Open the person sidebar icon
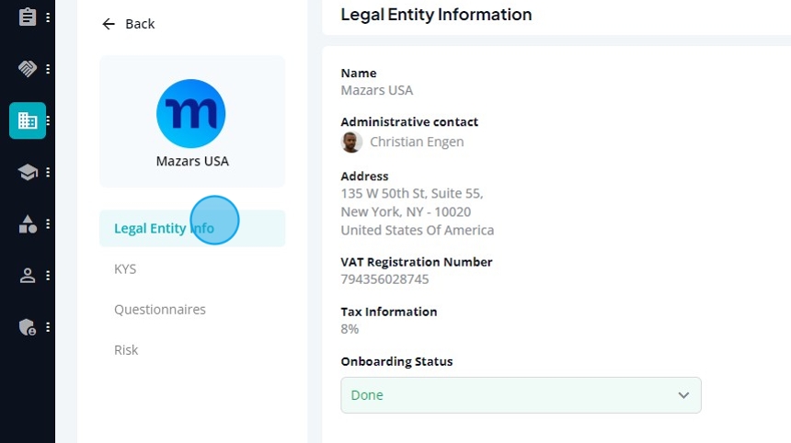The image size is (791, 443). pos(28,275)
